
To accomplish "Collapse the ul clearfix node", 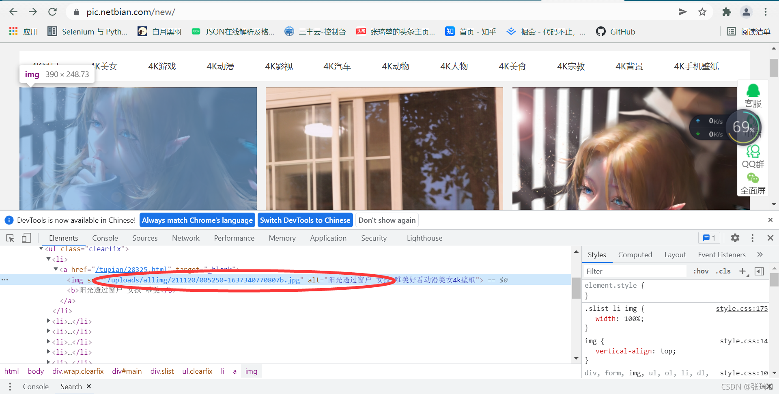I will [x=41, y=249].
